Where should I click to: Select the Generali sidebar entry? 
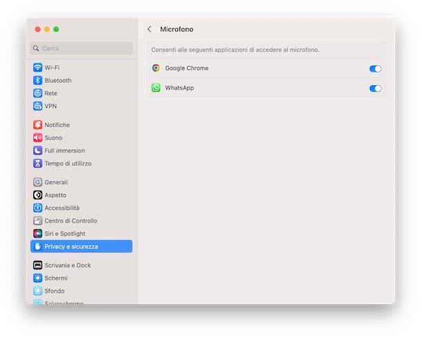coord(56,182)
